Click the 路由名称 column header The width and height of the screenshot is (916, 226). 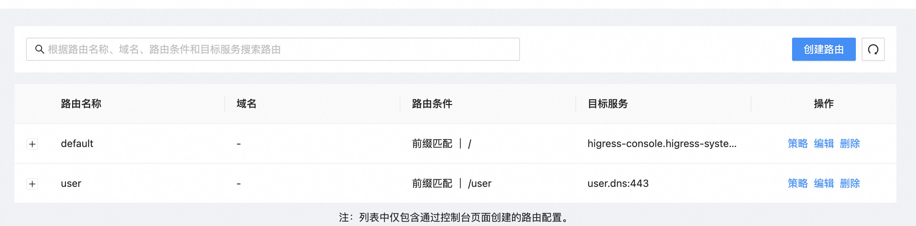tap(81, 104)
